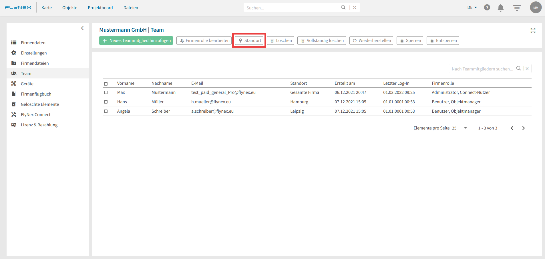The image size is (545, 259).
Task: Open the filter lines icon in header
Action: [x=517, y=8]
